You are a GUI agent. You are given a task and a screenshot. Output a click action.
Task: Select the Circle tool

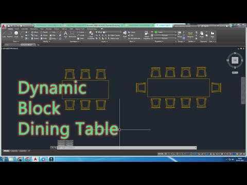coord(16,34)
